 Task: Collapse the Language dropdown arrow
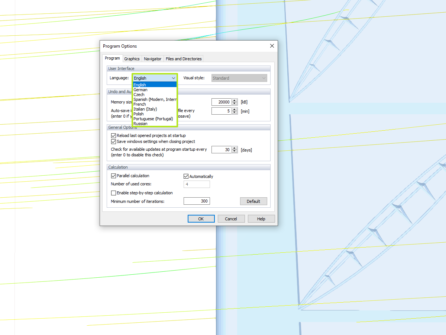click(173, 78)
